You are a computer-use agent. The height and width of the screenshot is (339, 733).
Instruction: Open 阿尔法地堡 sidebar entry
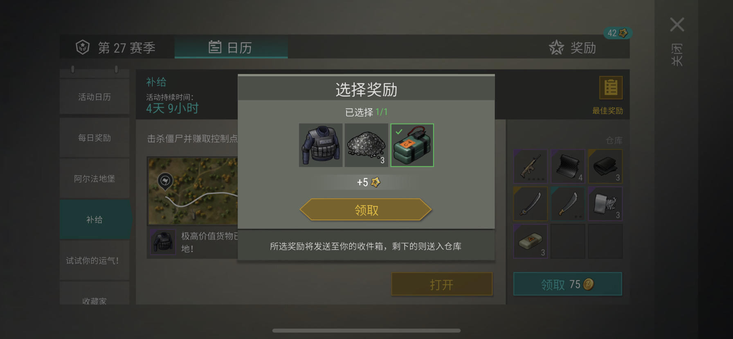click(94, 179)
